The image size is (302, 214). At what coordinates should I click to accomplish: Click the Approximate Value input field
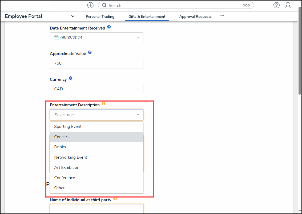[x=96, y=63]
